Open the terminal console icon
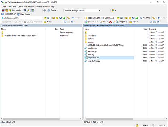The height and width of the screenshot is (127, 168). (25, 10)
